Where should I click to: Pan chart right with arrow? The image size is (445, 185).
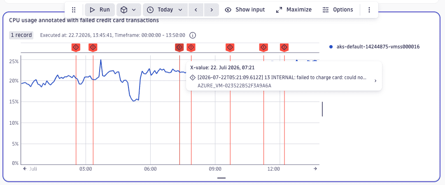coord(315,169)
